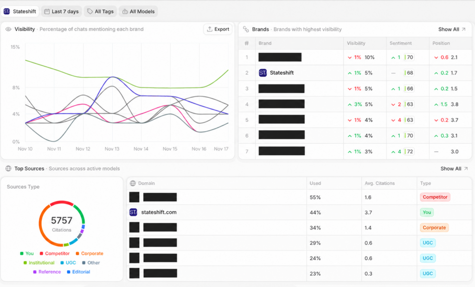The image size is (475, 287).
Task: Click the globe icon in Domain column header
Action: (133, 183)
